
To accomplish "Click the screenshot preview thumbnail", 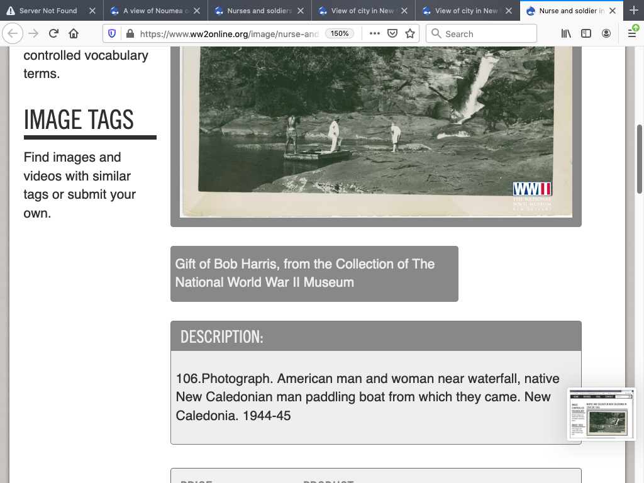I will coord(602,414).
